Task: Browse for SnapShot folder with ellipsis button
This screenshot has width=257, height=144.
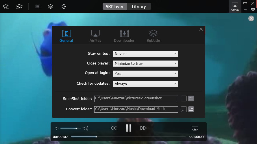Action: coord(184,98)
